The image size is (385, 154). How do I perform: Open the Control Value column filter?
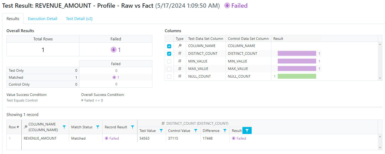pos(196,131)
